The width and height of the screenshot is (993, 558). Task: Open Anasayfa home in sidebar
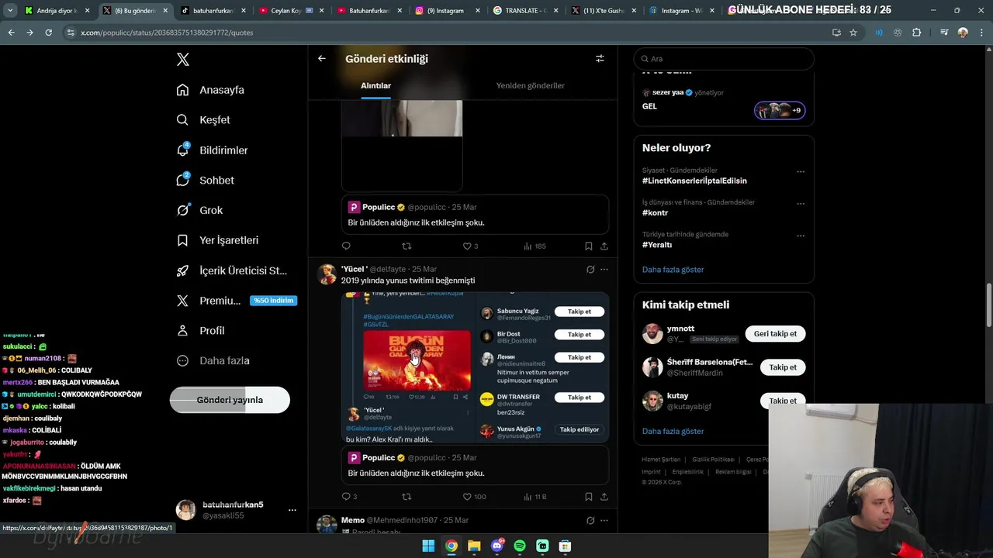[x=210, y=90]
